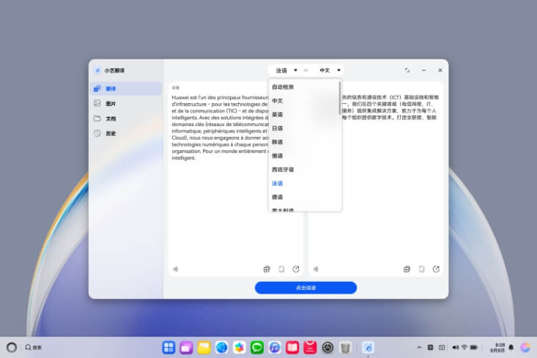Click the 小艺翻译 app logo

[x=97, y=70]
